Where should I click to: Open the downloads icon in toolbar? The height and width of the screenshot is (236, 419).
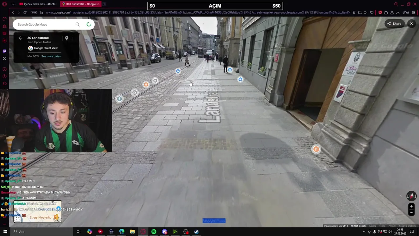[x=398, y=12]
